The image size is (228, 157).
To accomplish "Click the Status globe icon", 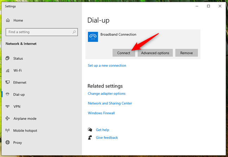I will coord(7,58).
